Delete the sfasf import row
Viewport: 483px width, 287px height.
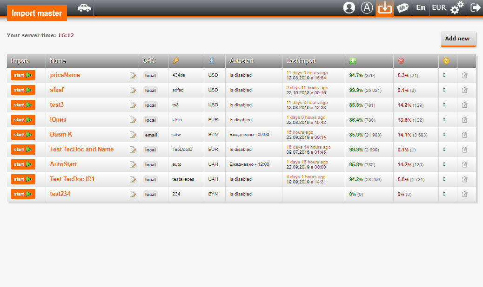pyautogui.click(x=464, y=90)
